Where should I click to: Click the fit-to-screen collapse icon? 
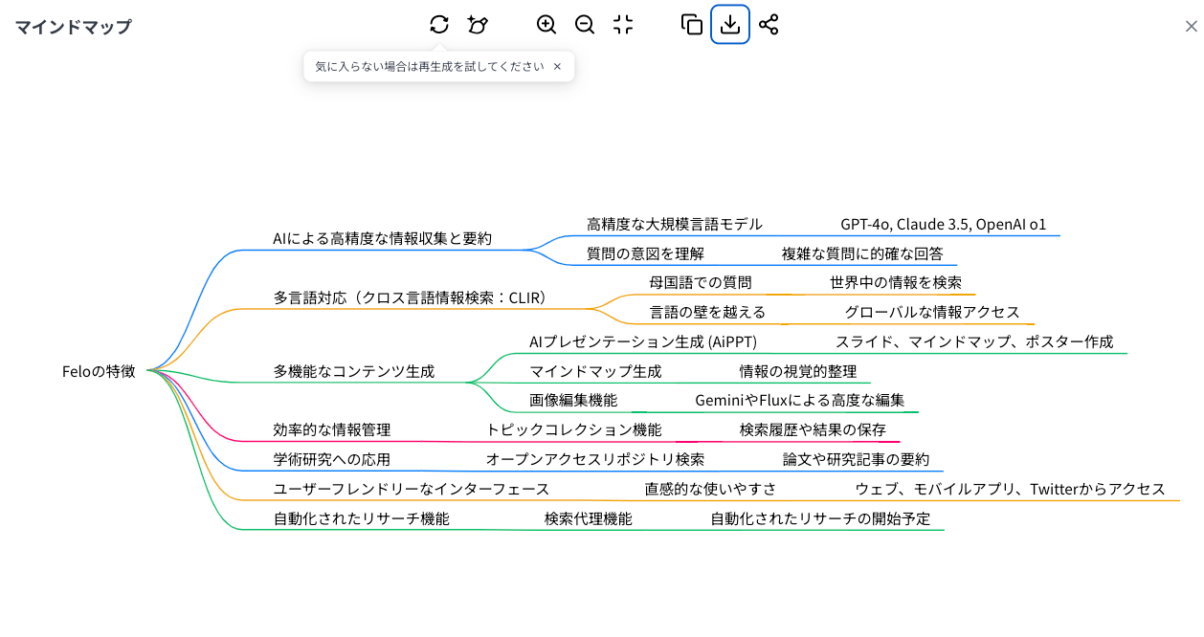623,25
